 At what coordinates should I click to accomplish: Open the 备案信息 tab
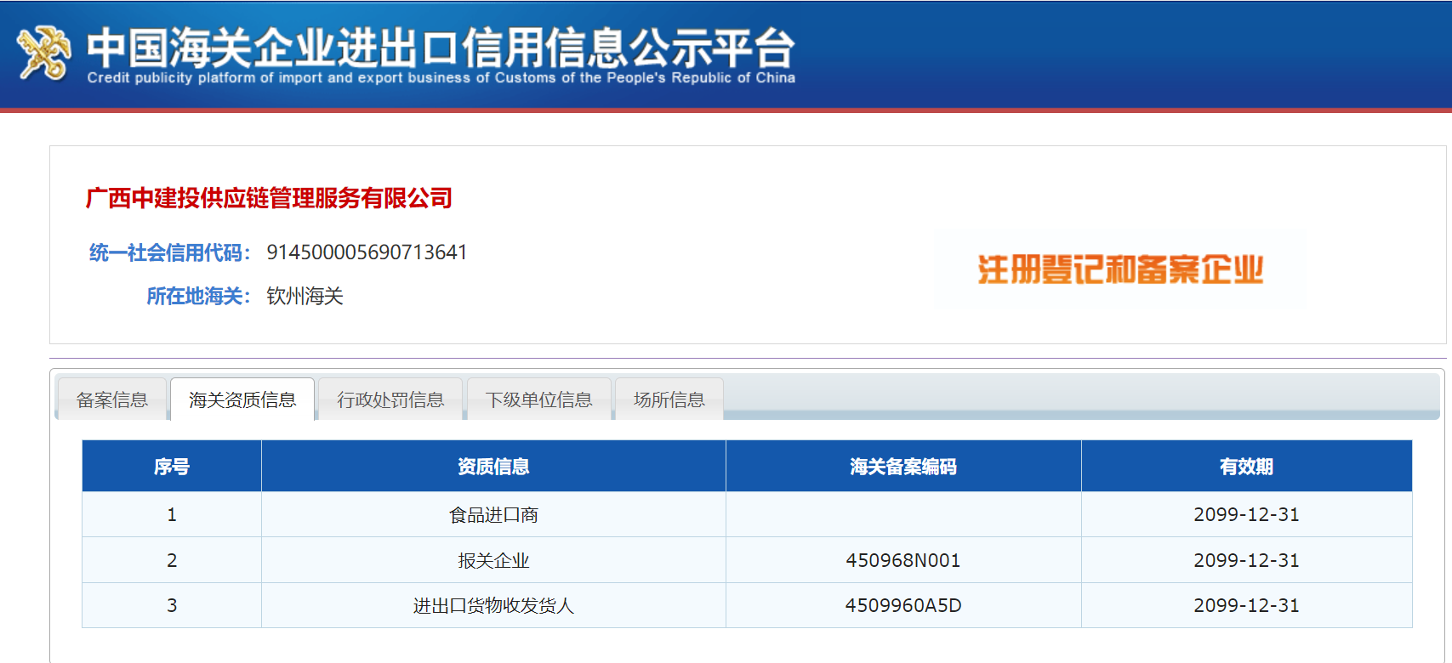[111, 399]
